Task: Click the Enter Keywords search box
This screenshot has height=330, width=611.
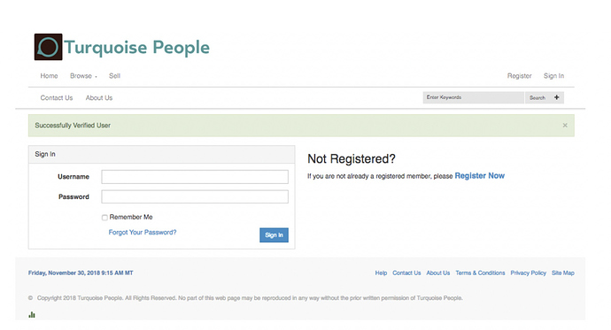Action: 474,97
